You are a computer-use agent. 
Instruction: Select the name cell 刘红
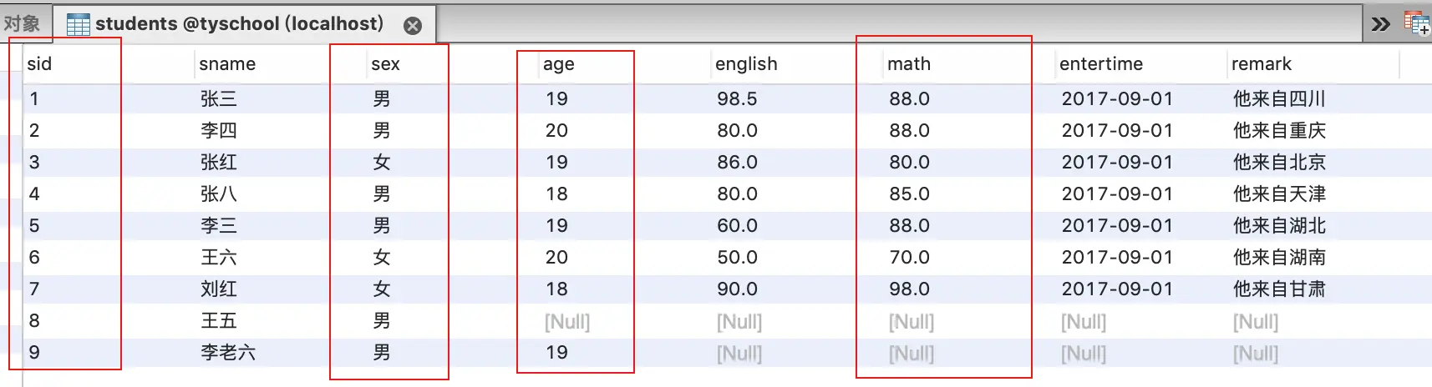pos(219,289)
